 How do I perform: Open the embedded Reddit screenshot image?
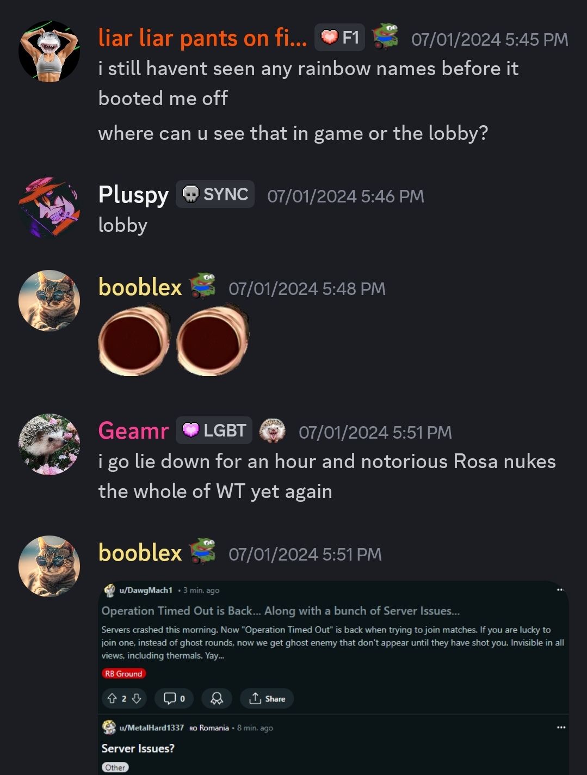pos(333,678)
